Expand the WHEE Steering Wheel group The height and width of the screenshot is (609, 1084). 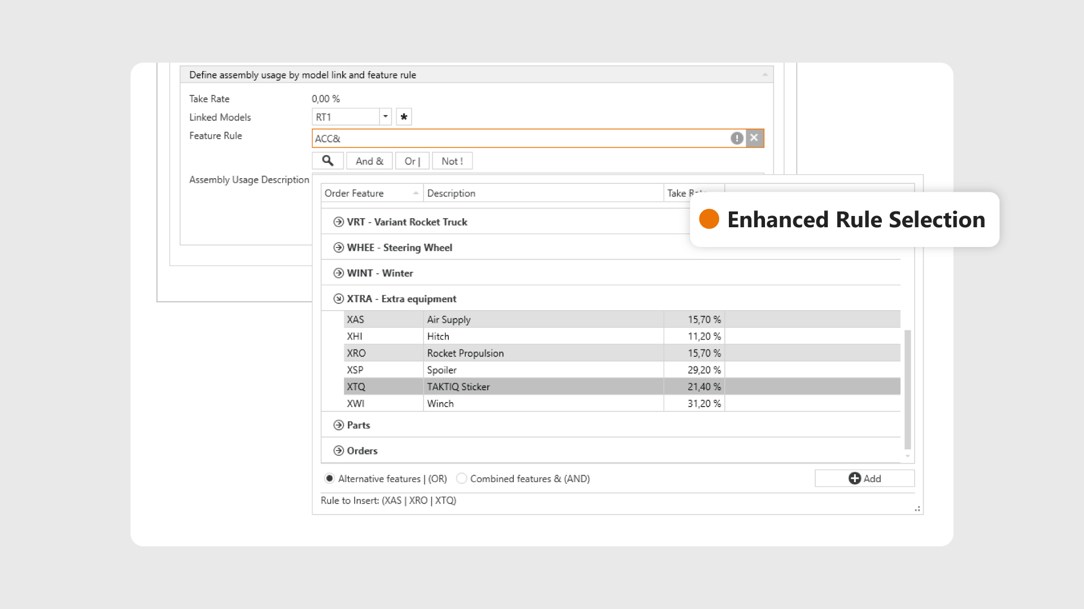coord(338,248)
